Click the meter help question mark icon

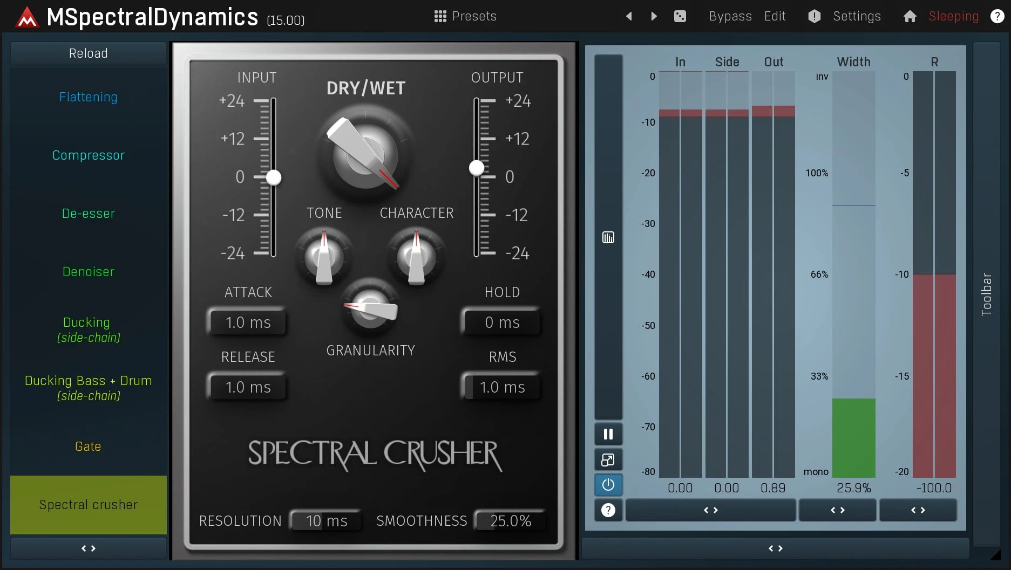click(608, 510)
